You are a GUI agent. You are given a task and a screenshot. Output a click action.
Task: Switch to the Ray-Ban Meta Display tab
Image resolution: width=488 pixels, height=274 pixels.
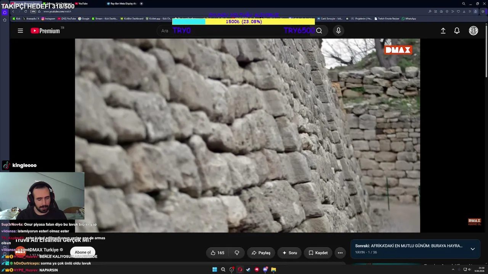point(121,3)
